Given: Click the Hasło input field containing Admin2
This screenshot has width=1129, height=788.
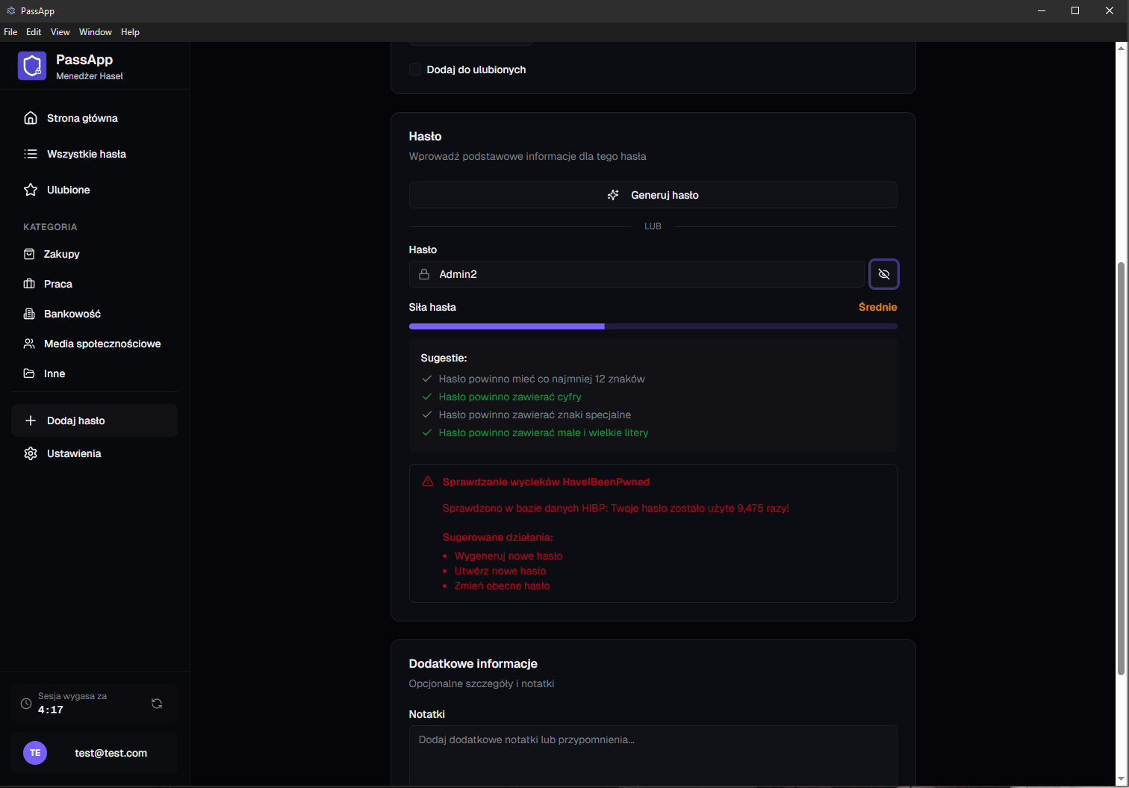Looking at the screenshot, I should coord(642,274).
